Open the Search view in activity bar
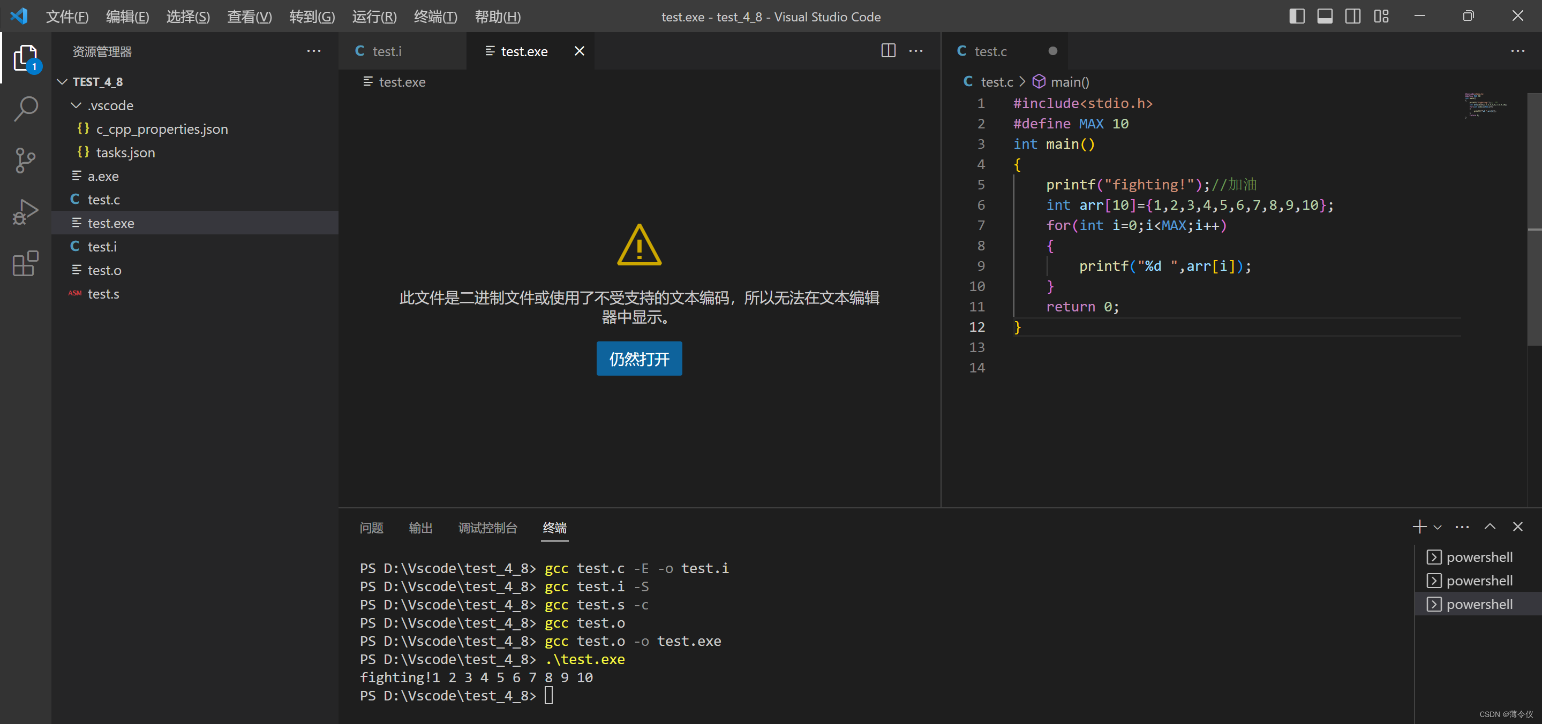This screenshot has width=1542, height=724. pos(26,109)
